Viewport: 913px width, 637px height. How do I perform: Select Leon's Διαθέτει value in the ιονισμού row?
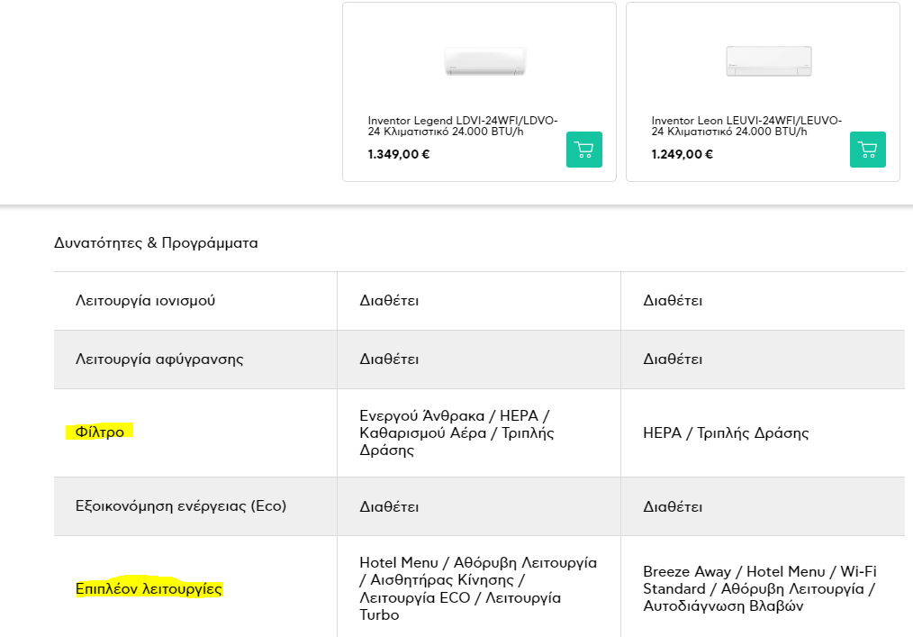coord(673,301)
